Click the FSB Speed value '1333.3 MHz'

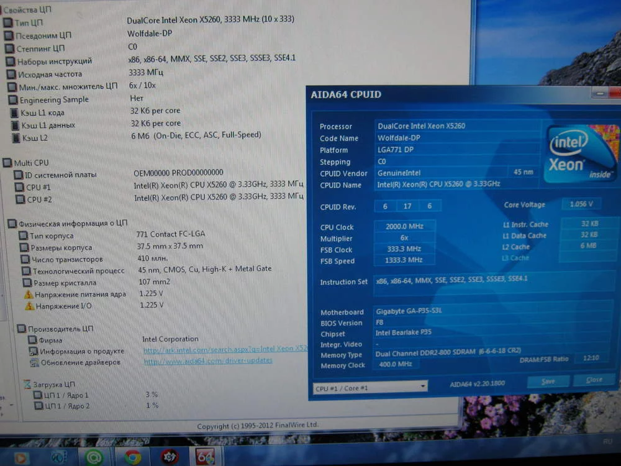point(404,260)
